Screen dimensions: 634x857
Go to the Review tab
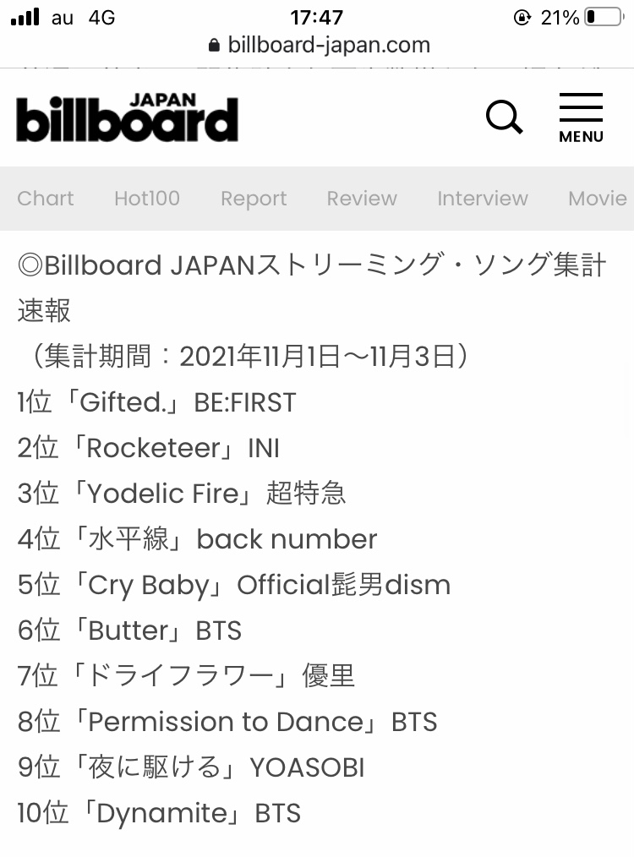tap(362, 198)
